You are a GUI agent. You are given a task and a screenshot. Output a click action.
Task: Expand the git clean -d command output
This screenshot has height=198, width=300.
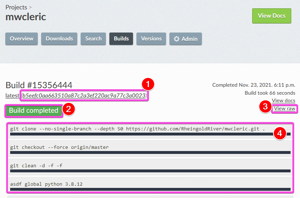click(150, 168)
